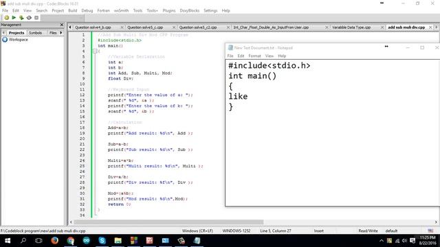440x247 pixels.
Task: Open the wxSmith menu
Action: (x=121, y=10)
